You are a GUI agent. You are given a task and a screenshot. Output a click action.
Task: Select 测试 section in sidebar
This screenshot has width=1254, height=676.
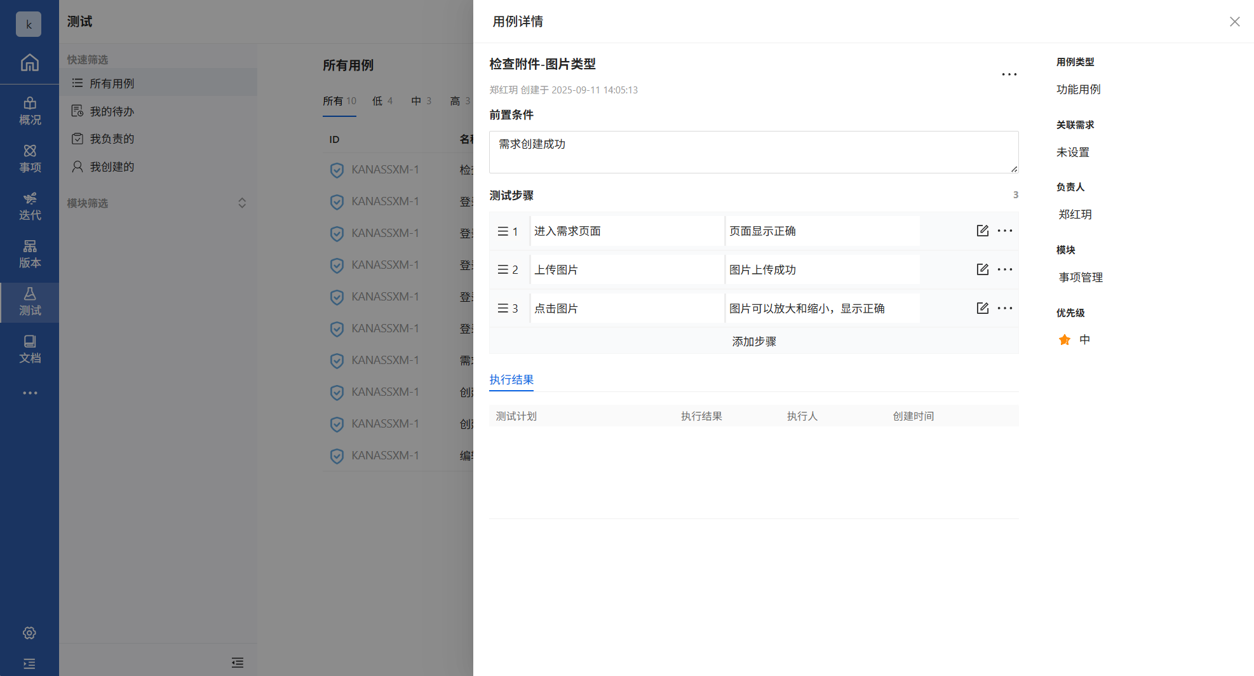click(29, 302)
